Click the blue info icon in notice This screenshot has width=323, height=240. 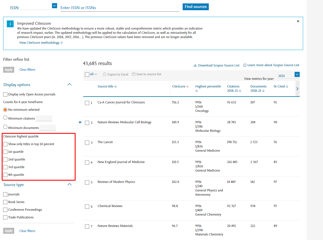coord(10,24)
